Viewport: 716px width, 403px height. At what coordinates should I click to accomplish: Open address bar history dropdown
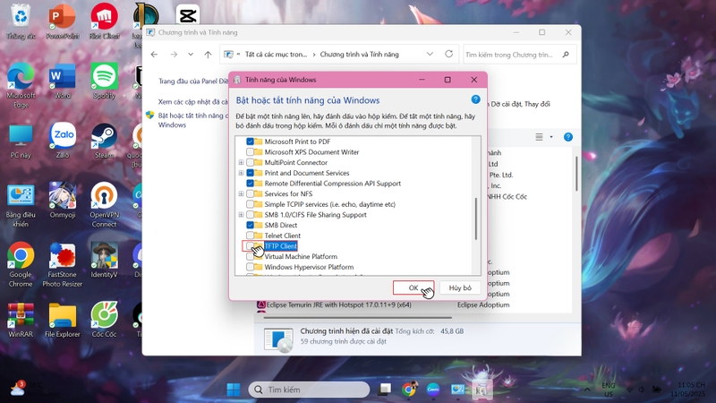pyautogui.click(x=430, y=54)
